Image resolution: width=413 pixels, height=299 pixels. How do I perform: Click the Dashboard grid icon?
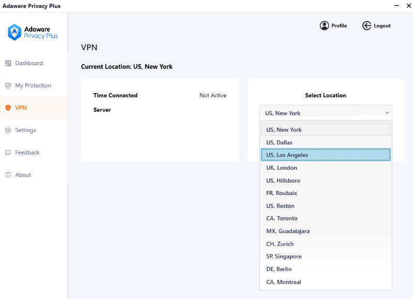8,63
